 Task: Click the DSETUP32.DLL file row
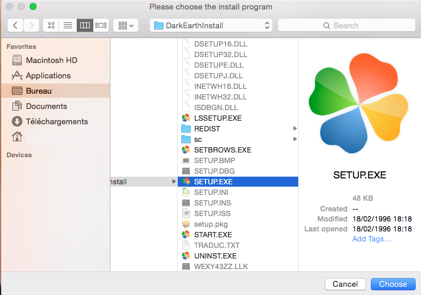[238, 55]
